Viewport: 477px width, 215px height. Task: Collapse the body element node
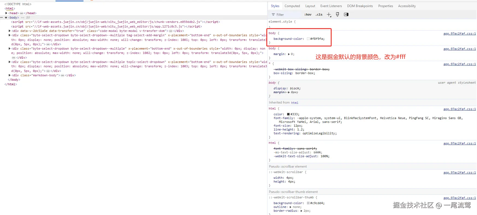tap(6, 17)
